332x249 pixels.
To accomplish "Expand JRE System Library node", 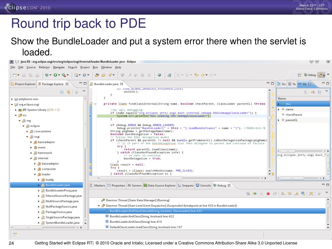I will (16, 110).
